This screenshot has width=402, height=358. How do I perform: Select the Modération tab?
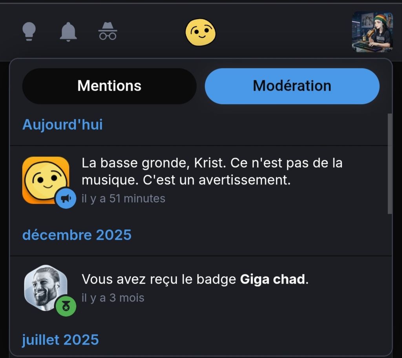click(x=292, y=86)
